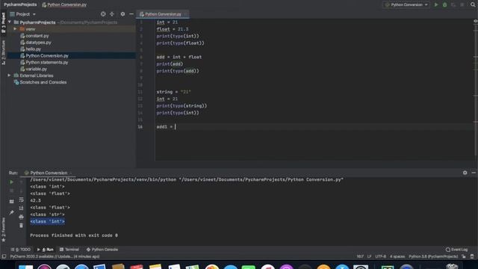Click the up arrow icon in Run console
This screenshot has height=269, width=478.
point(21,182)
